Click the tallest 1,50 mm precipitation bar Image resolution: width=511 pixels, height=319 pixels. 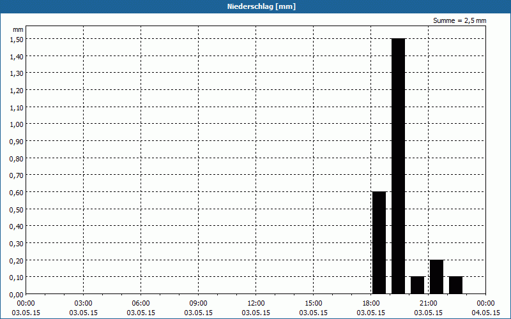[x=398, y=166]
